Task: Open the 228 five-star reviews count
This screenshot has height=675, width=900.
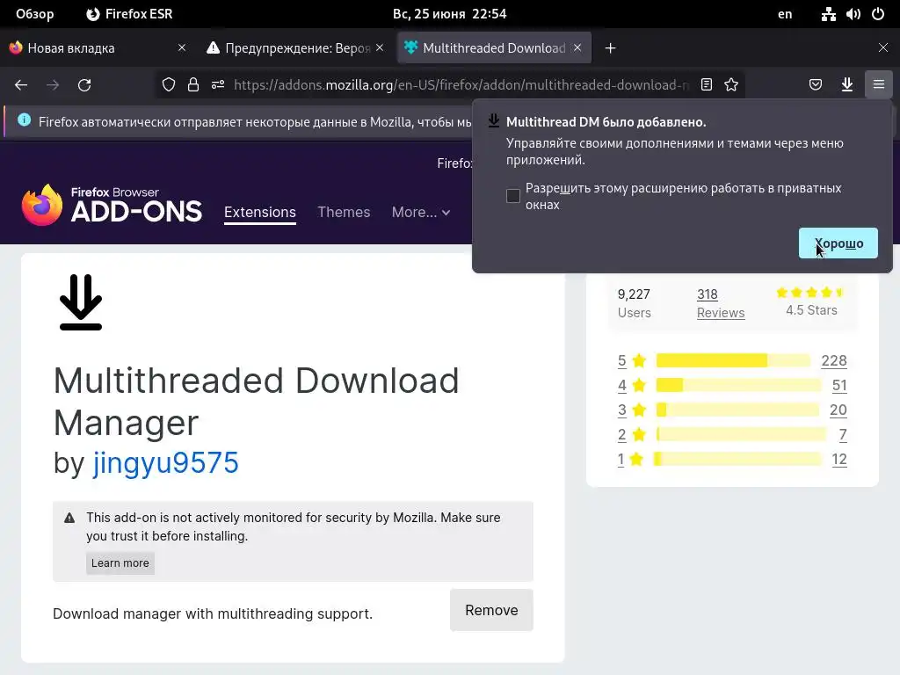Action: tap(834, 360)
